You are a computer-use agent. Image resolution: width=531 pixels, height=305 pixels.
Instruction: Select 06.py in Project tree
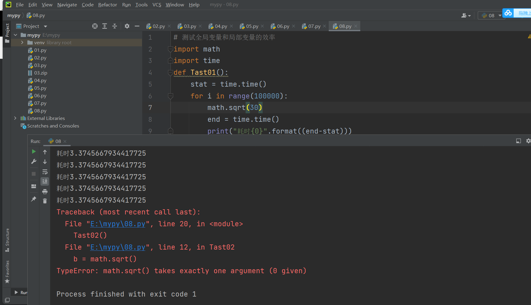[40, 96]
